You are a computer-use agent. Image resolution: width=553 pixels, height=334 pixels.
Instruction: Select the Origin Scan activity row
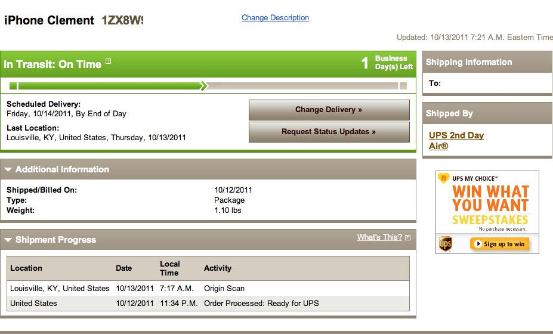208,289
